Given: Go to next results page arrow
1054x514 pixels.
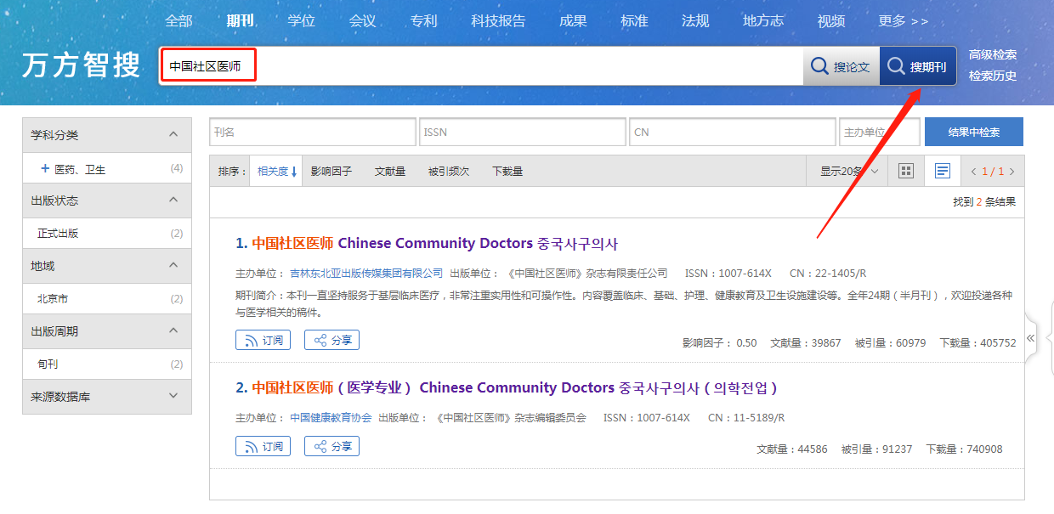Looking at the screenshot, I should [1011, 172].
